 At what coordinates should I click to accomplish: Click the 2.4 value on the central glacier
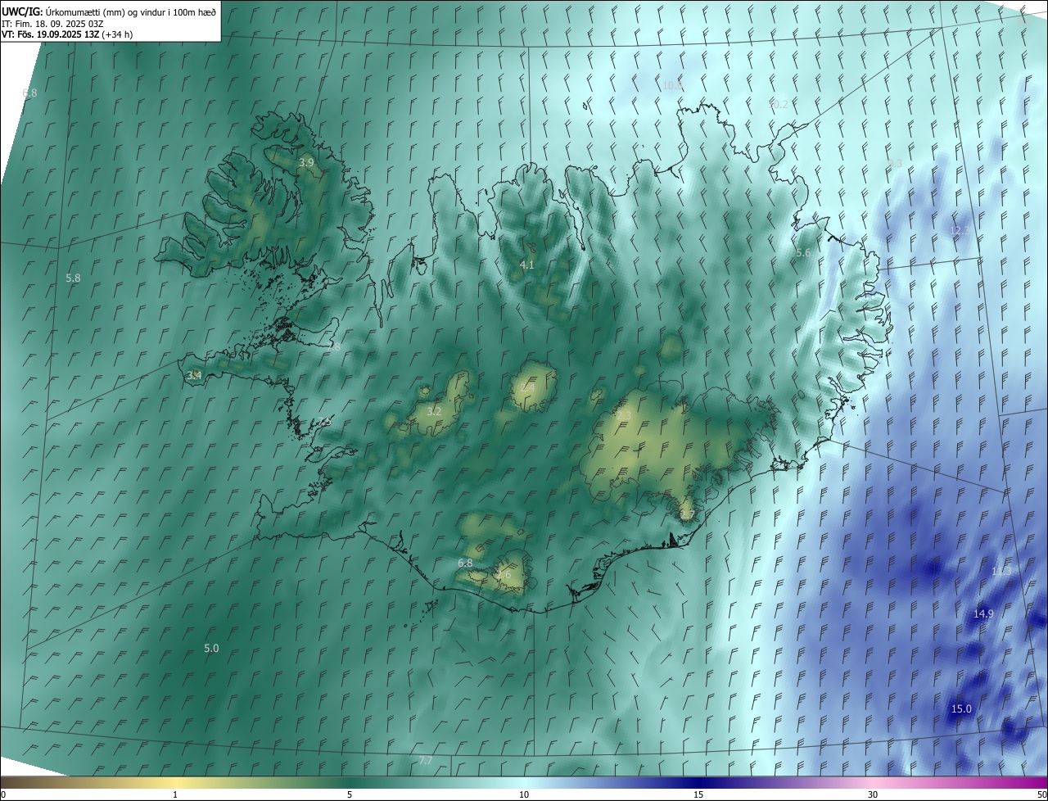tap(528, 389)
